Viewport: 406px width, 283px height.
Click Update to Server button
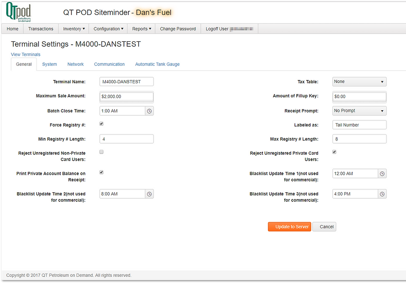pos(290,227)
